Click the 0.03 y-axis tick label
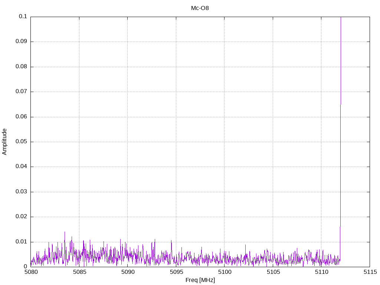Image resolution: width=380 pixels, height=285 pixels. 21,192
